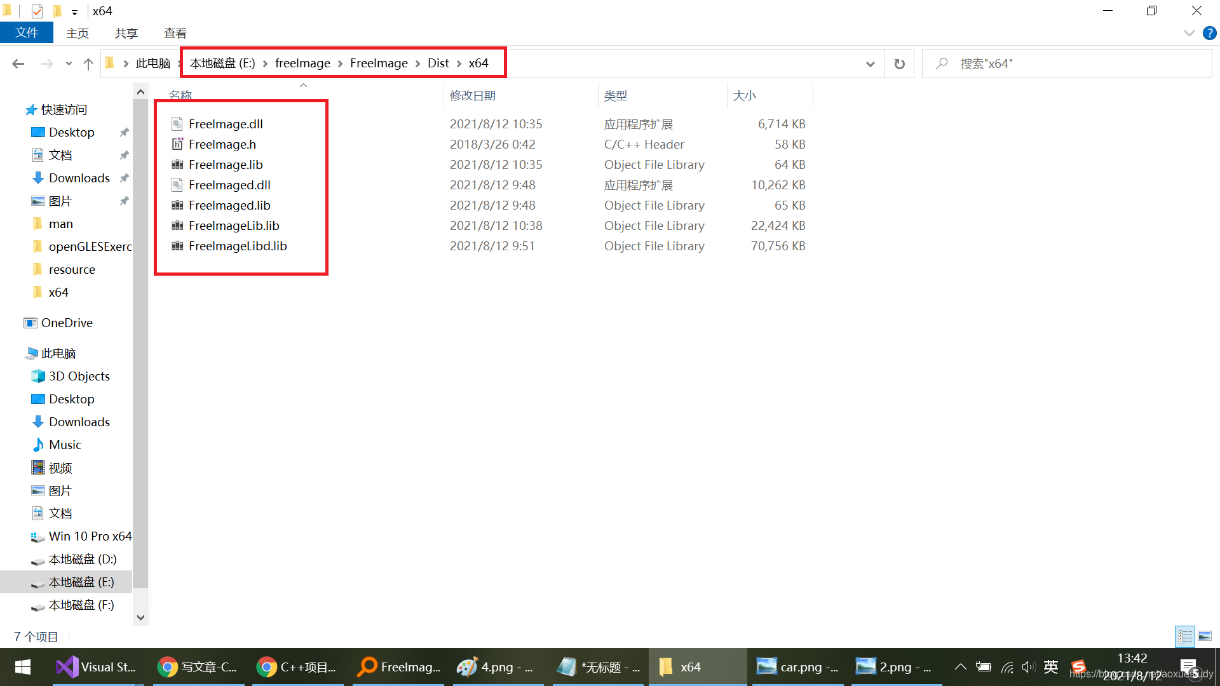Screen dimensions: 1220x686
Task: Switch to details view layout
Action: tap(1185, 636)
